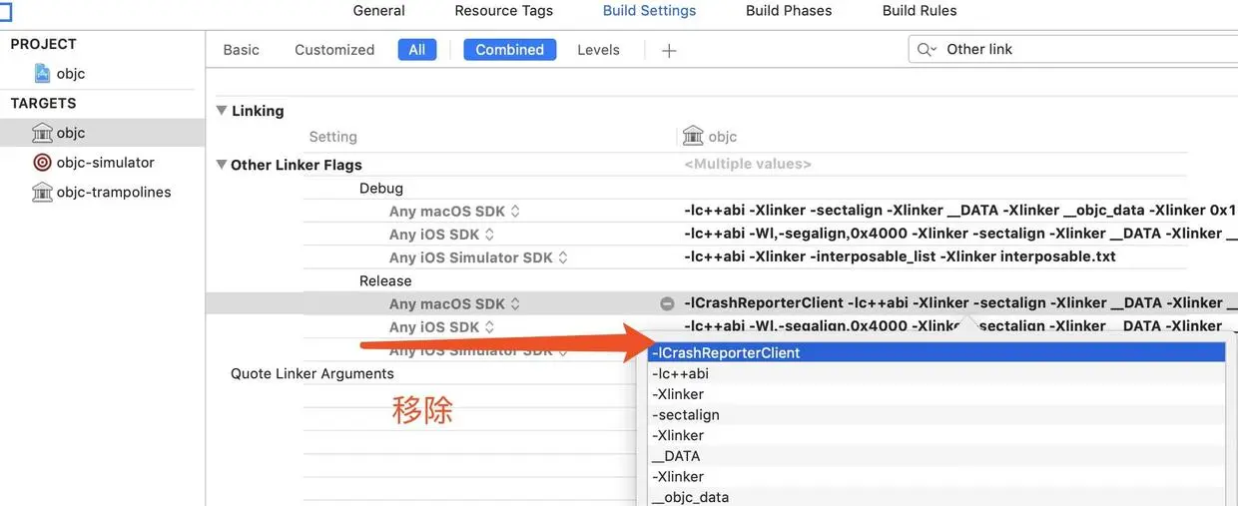The image size is (1238, 506).
Task: Switch to Resource Tags tab
Action: tap(503, 11)
